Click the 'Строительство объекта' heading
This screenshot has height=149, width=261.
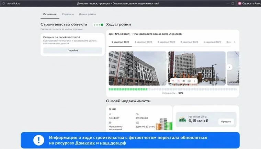pos(64,24)
